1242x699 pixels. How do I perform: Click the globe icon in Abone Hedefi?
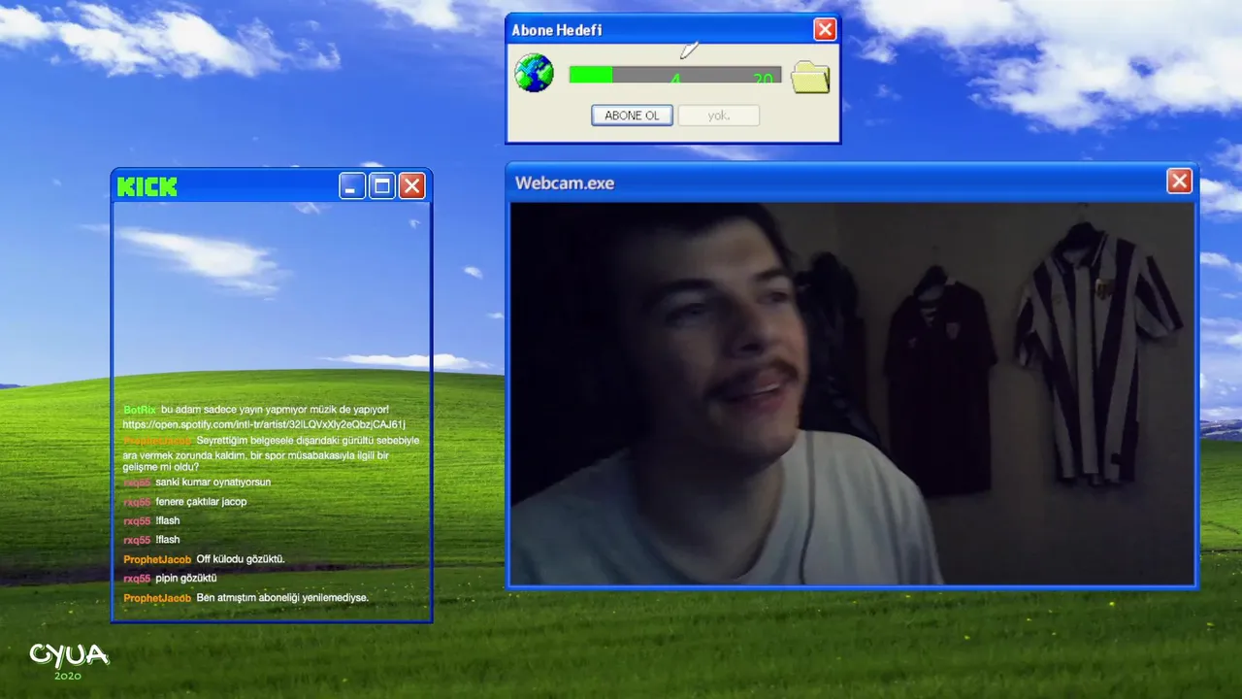coord(534,74)
